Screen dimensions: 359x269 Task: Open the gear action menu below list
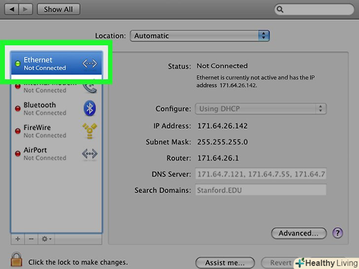[46, 239]
